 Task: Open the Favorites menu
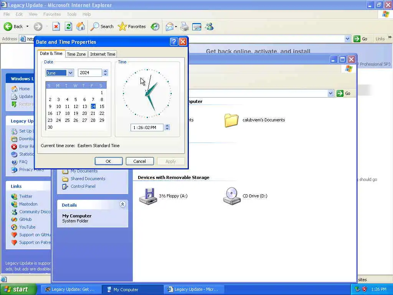click(x=52, y=14)
